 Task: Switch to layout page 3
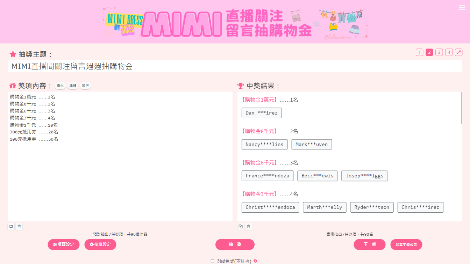pyautogui.click(x=439, y=52)
